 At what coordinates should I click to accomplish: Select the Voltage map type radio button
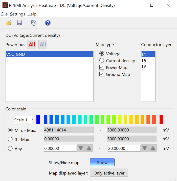coord(102,54)
